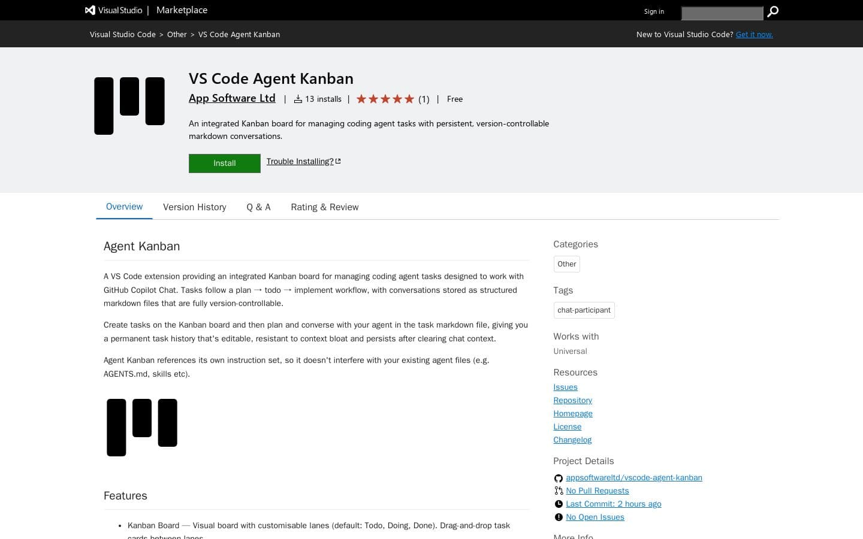863x539 pixels.
Task: Click the search magnifier icon
Action: (x=773, y=11)
